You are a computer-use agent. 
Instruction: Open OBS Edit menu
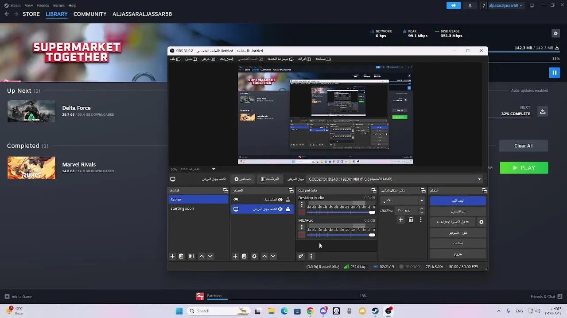[x=191, y=59]
